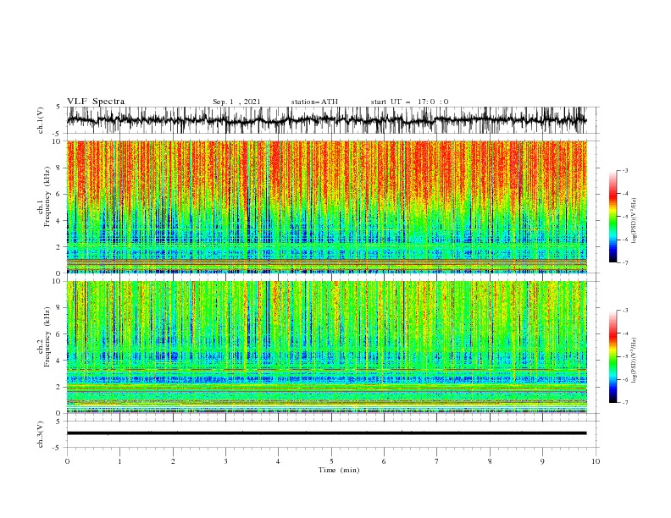Click time axis tick label '10'
This screenshot has height=518, width=671.
point(596,461)
